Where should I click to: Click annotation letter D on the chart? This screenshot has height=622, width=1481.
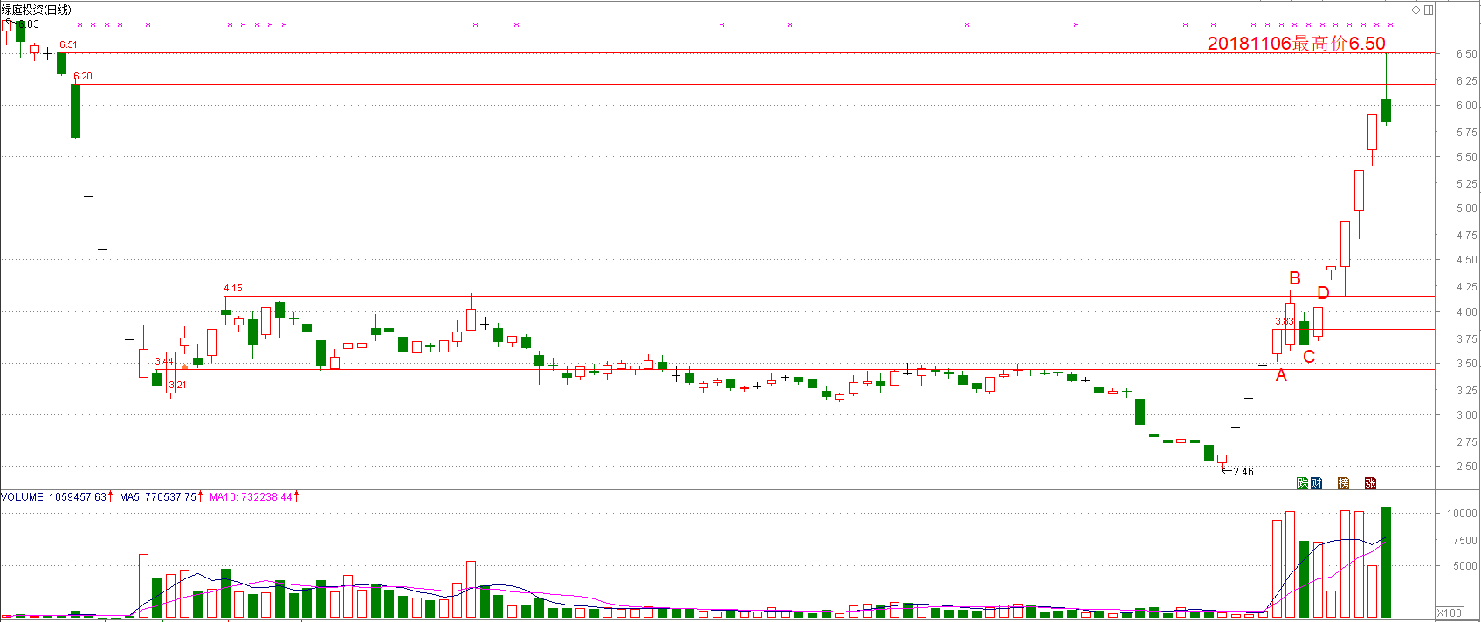1323,293
